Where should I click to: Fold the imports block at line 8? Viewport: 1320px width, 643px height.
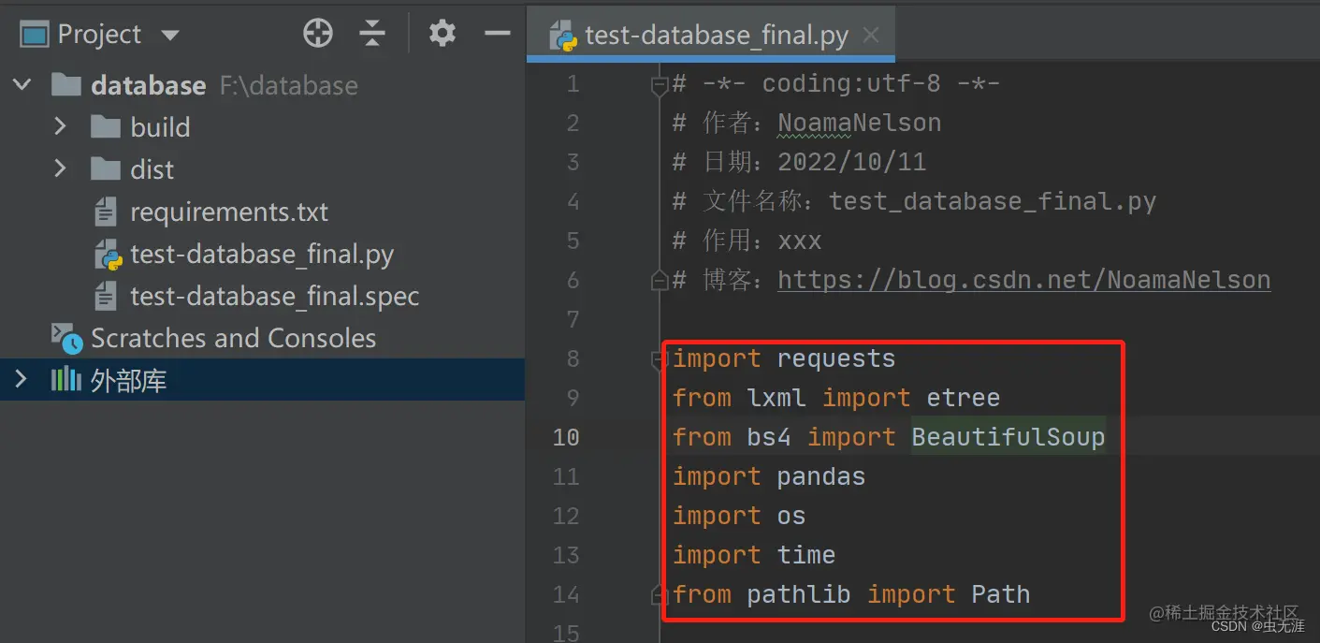[659, 359]
